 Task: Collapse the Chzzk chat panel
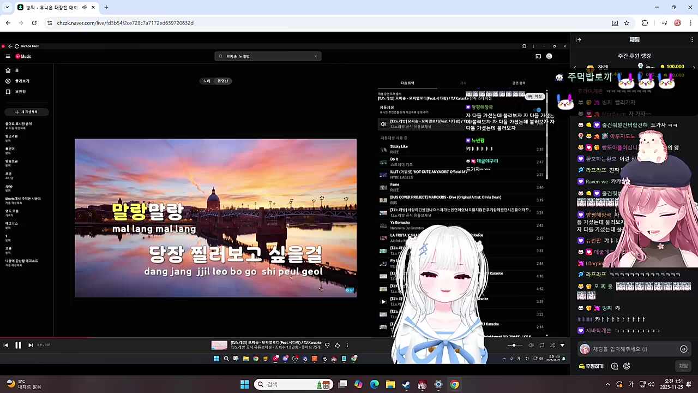[x=579, y=39]
